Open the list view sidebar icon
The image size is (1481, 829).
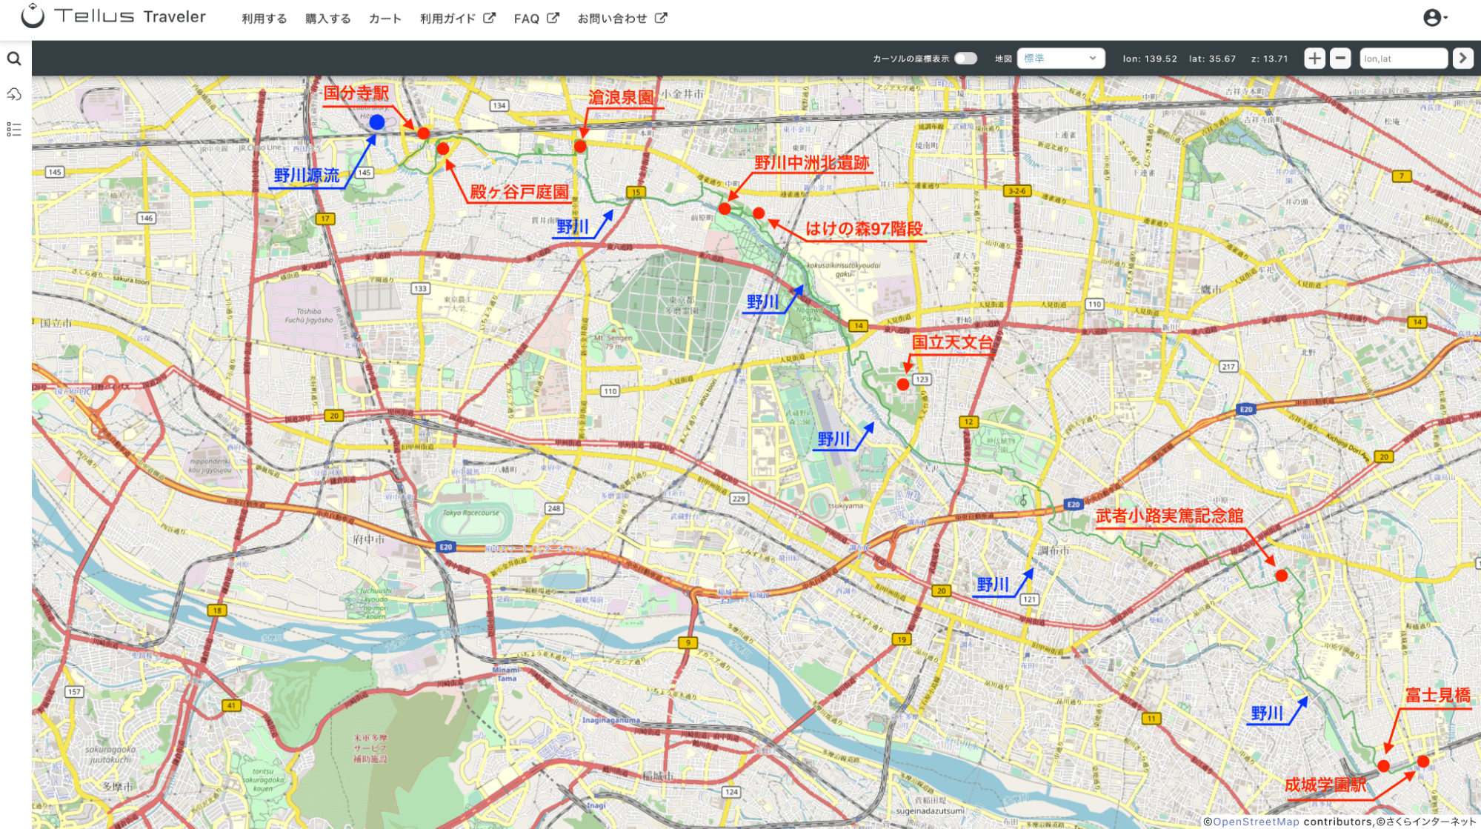point(14,130)
